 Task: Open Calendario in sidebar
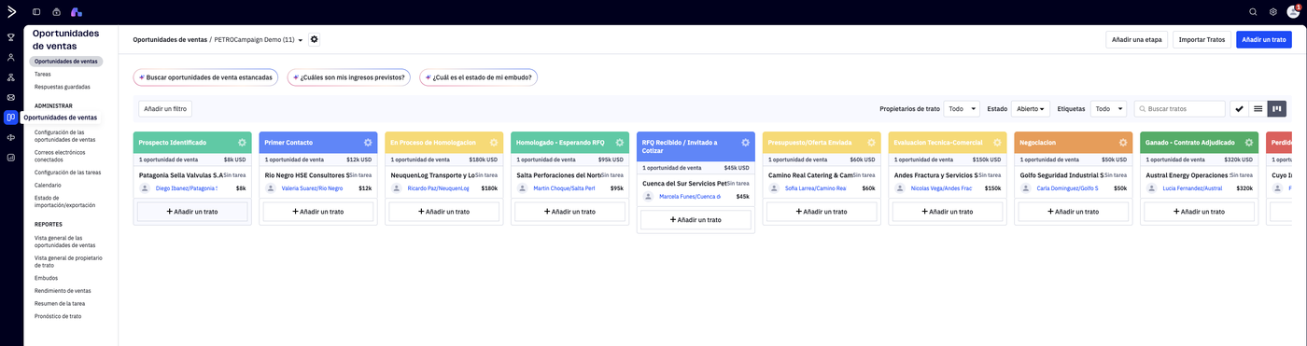coord(48,185)
